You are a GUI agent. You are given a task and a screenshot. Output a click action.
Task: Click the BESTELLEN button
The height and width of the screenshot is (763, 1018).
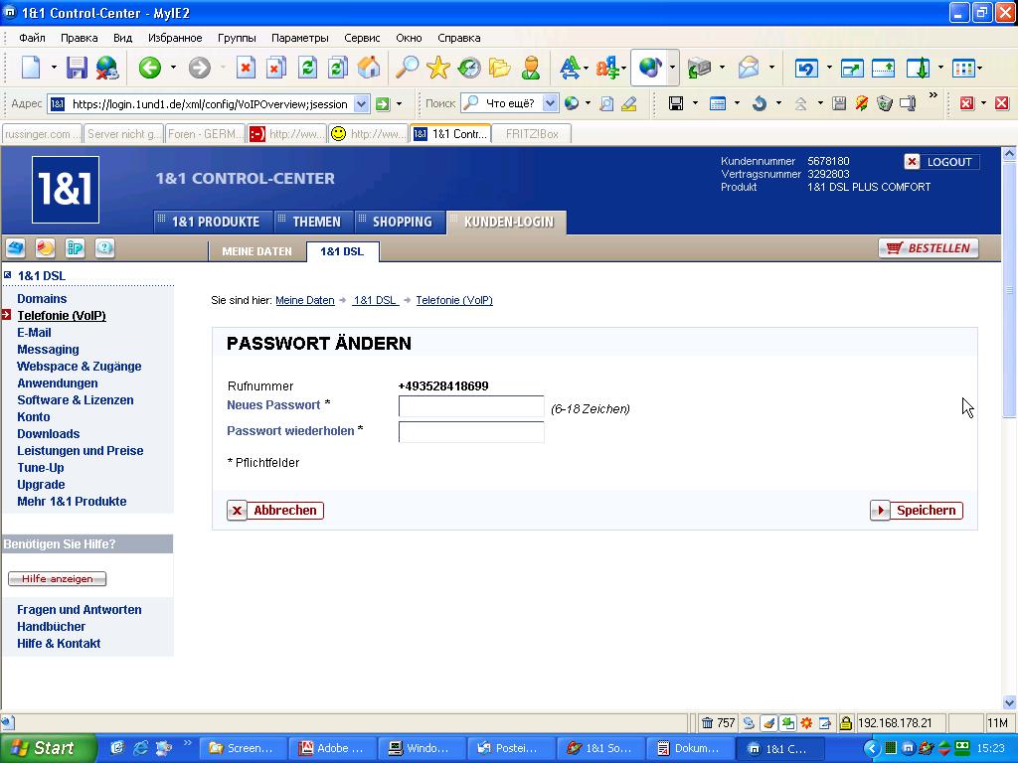point(929,248)
